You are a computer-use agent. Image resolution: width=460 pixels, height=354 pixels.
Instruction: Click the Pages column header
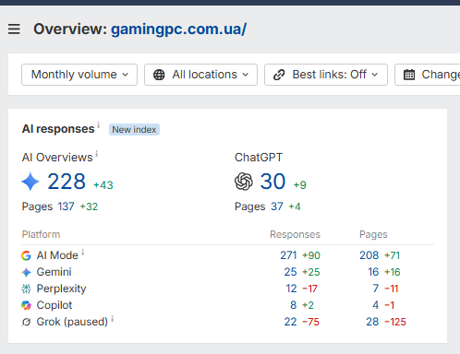[373, 234]
